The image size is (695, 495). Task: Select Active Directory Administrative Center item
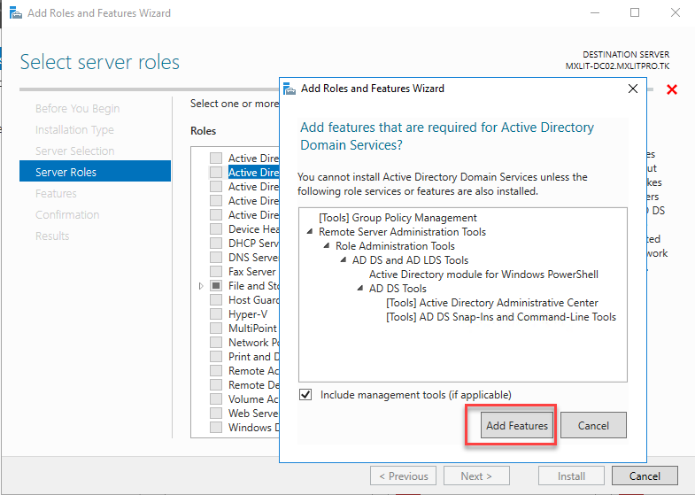pos(491,303)
